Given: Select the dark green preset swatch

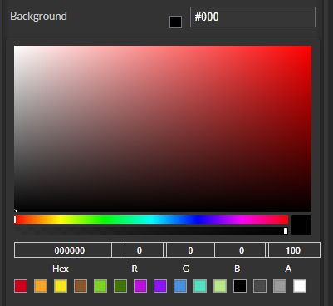Looking at the screenshot, I should 120,286.
